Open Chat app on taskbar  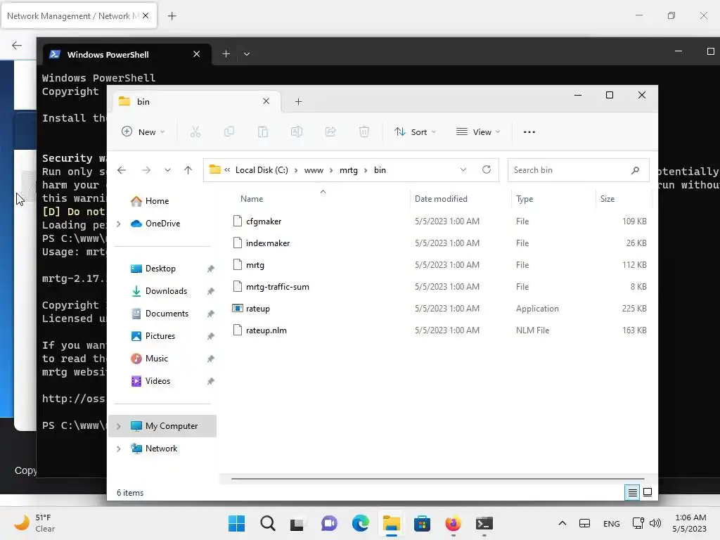(x=329, y=523)
